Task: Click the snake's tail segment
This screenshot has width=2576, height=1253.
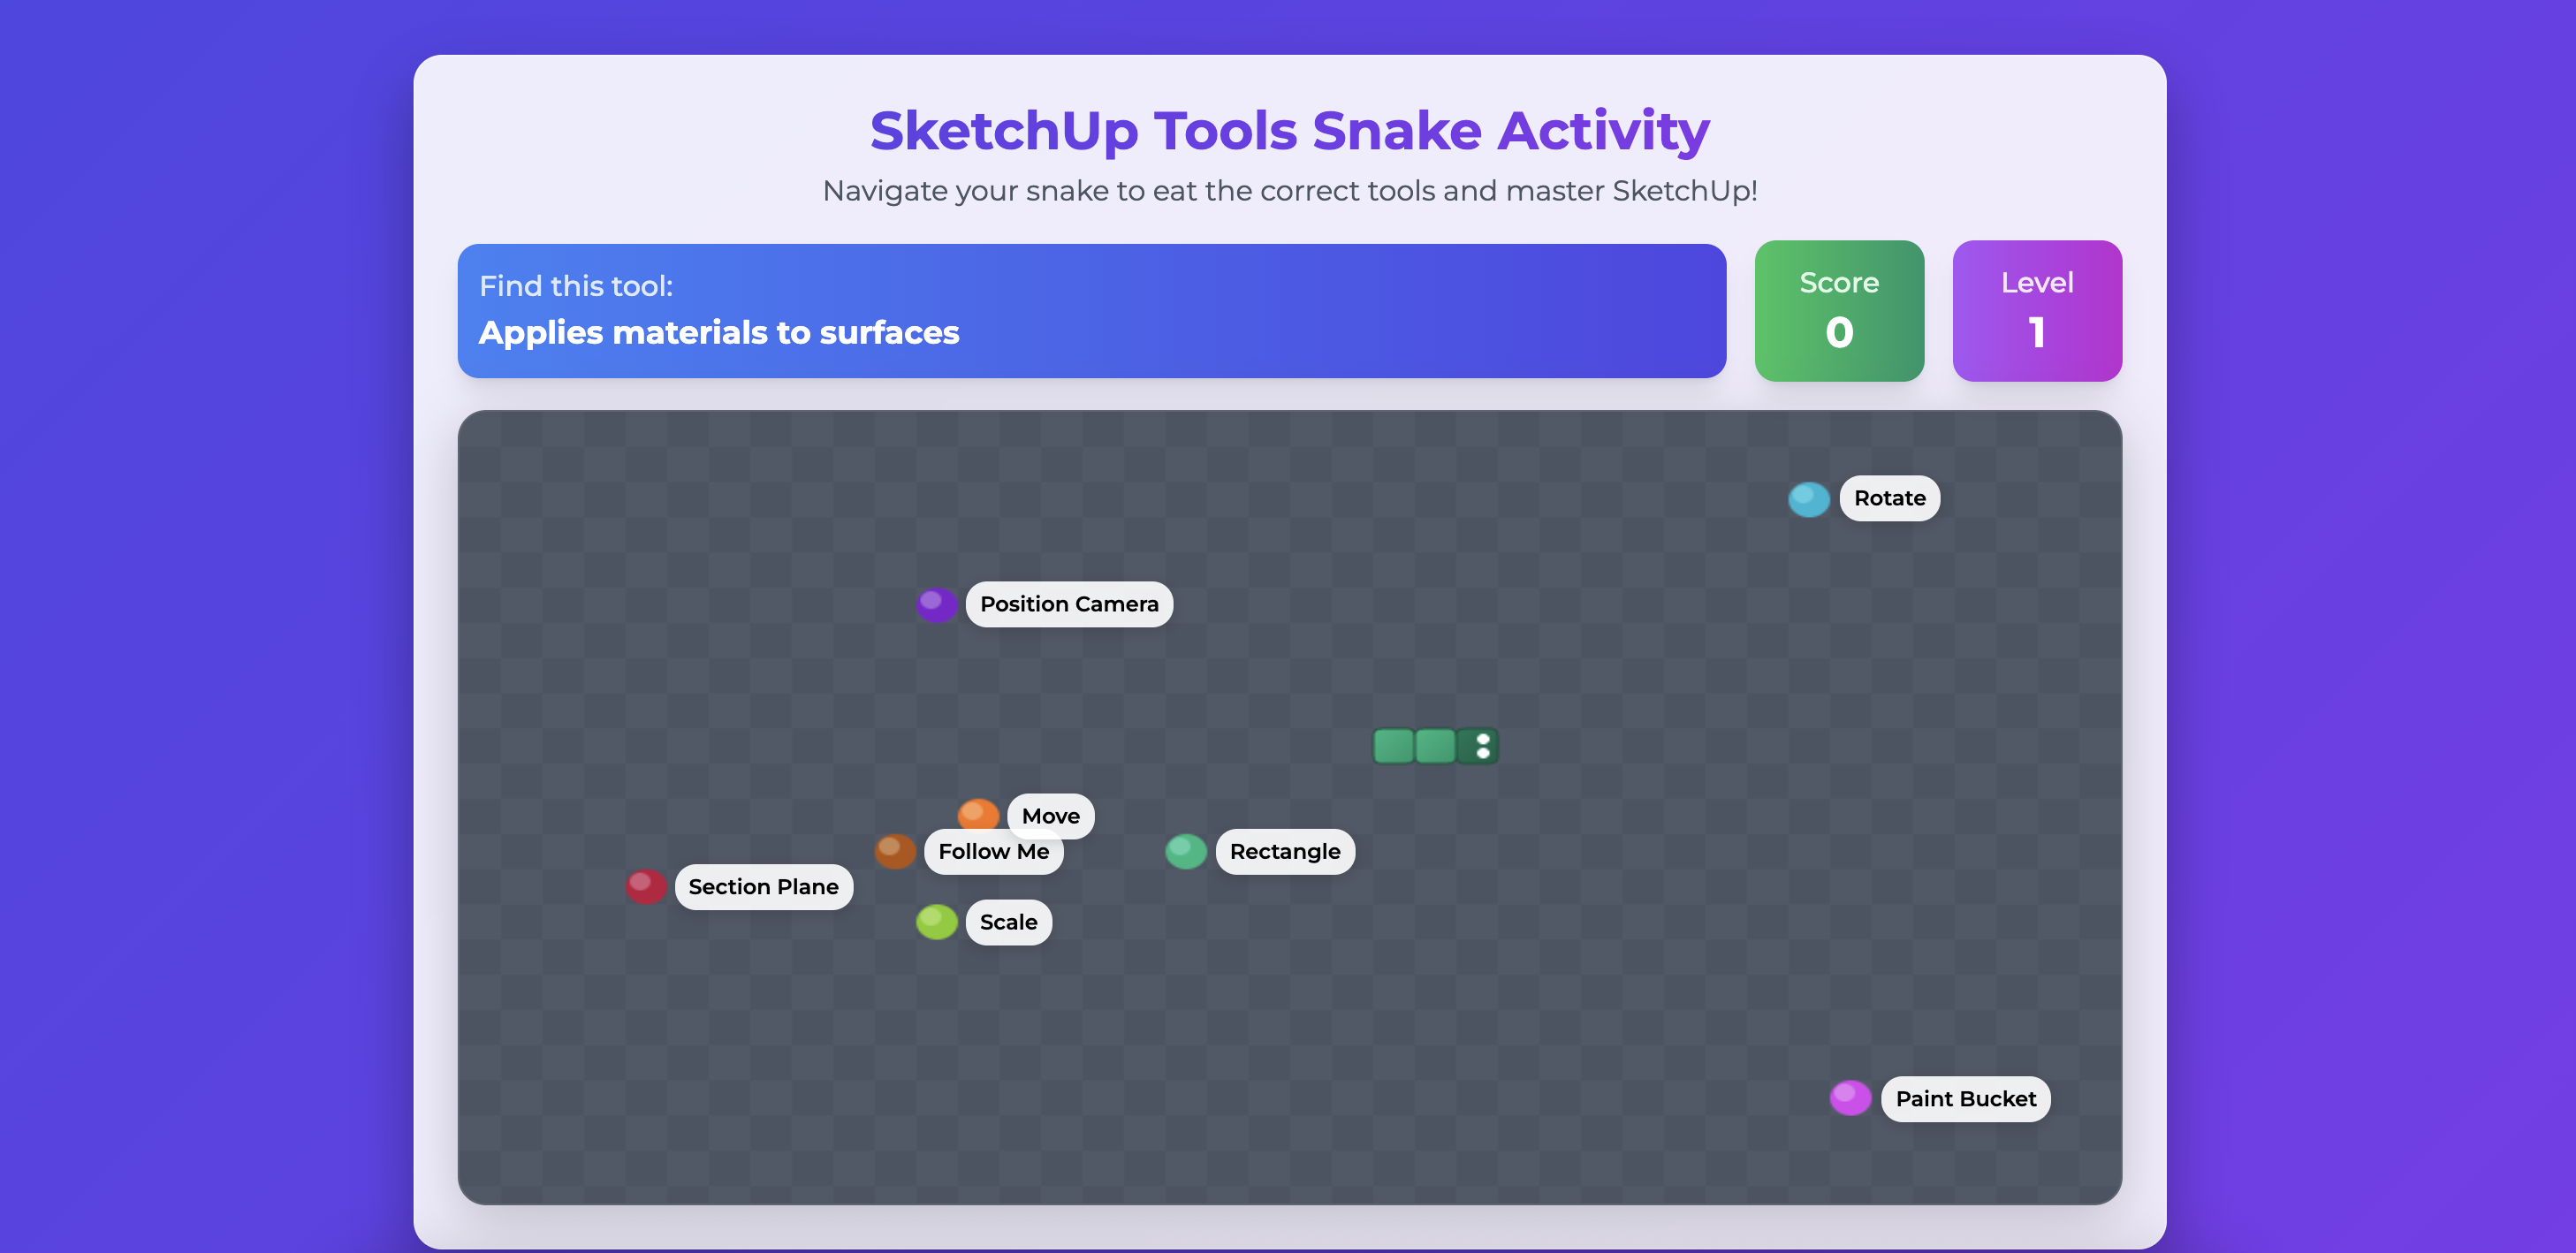Action: tap(1393, 746)
